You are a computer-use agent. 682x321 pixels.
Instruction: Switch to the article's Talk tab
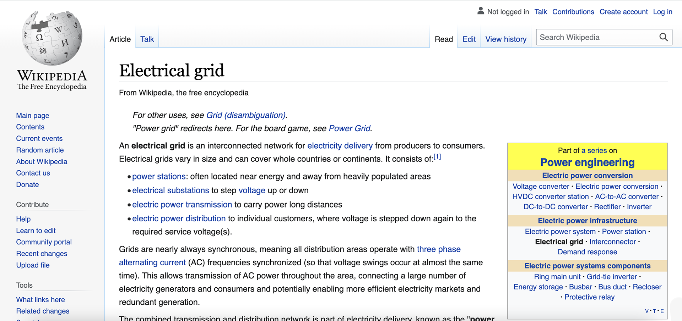(x=147, y=39)
